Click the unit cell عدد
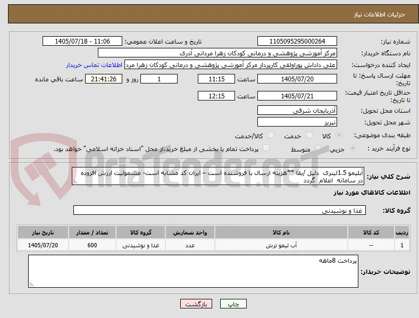This screenshot has width=419, height=318. pyautogui.click(x=190, y=245)
